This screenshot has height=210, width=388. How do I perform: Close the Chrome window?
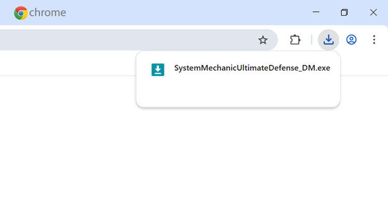click(373, 12)
